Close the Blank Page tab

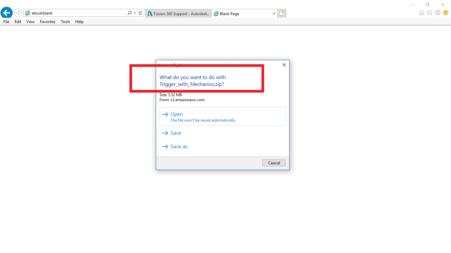[x=274, y=14]
